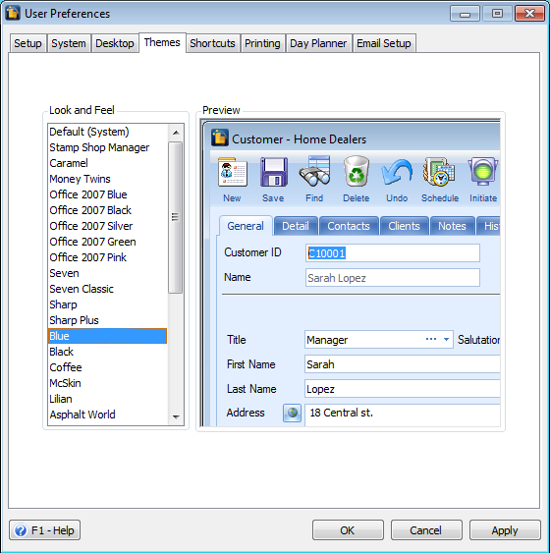Select Default (System) theme
Image resolution: width=550 pixels, height=553 pixels.
(x=107, y=132)
